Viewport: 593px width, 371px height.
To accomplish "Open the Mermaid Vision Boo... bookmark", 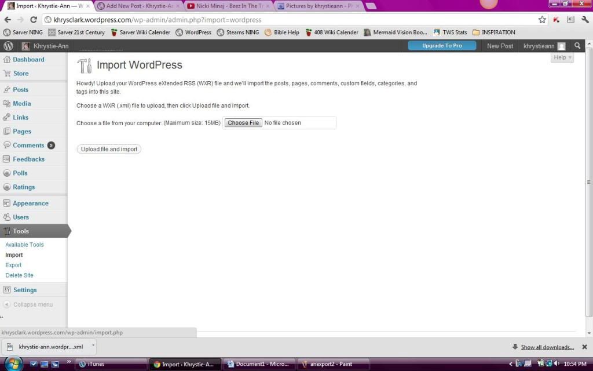I will (396, 32).
